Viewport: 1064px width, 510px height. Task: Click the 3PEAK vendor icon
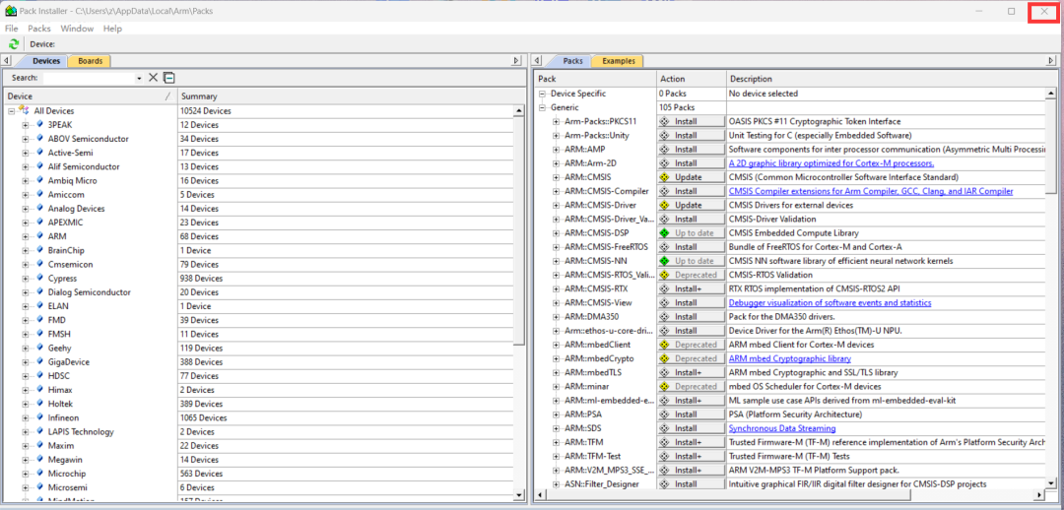coord(39,125)
